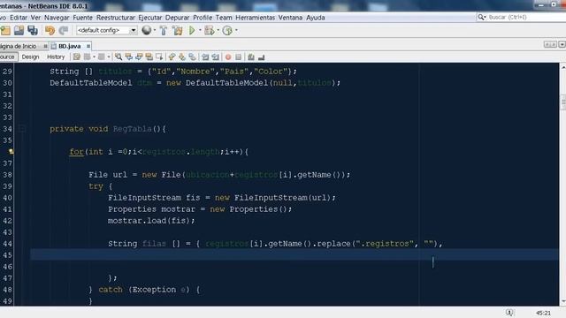This screenshot has height=318, width=566.
Task: Close the Página de Inicio tab
Action: pos(45,46)
